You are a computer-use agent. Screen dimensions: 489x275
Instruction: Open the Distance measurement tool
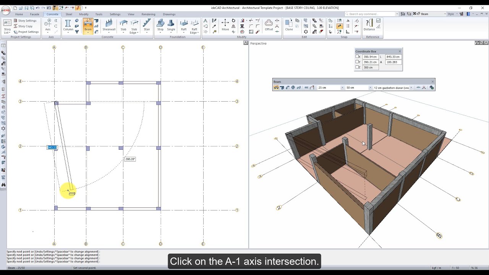(369, 25)
